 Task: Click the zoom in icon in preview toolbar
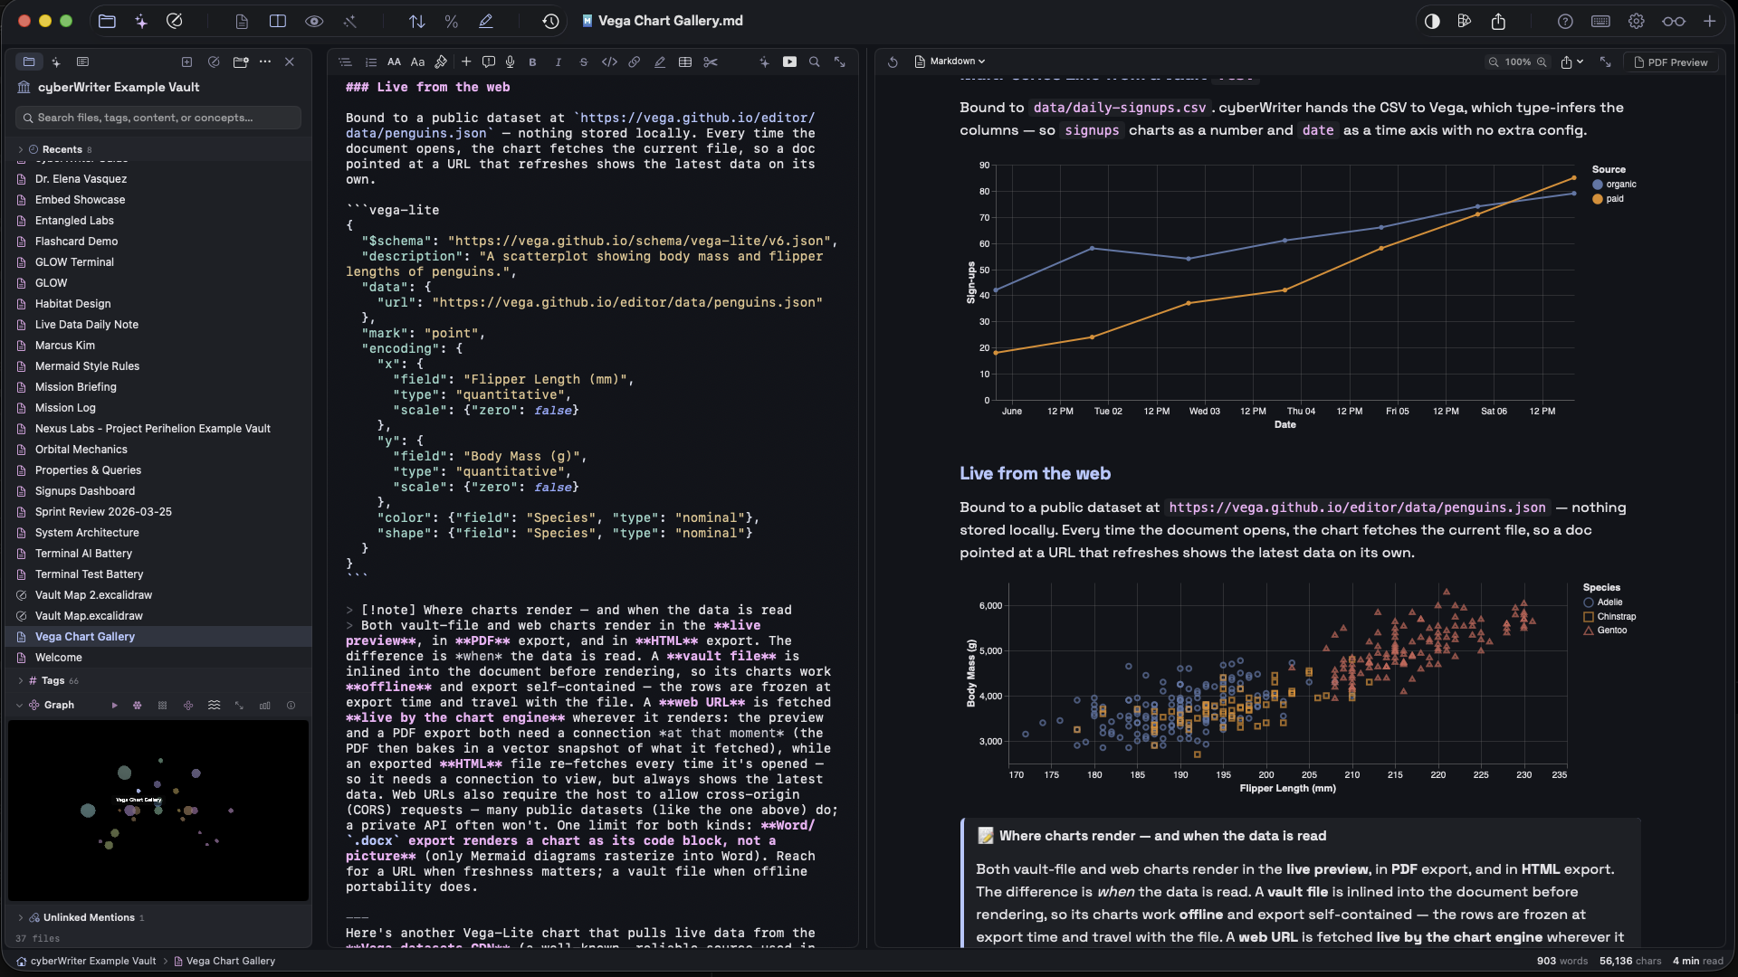[x=1542, y=62]
